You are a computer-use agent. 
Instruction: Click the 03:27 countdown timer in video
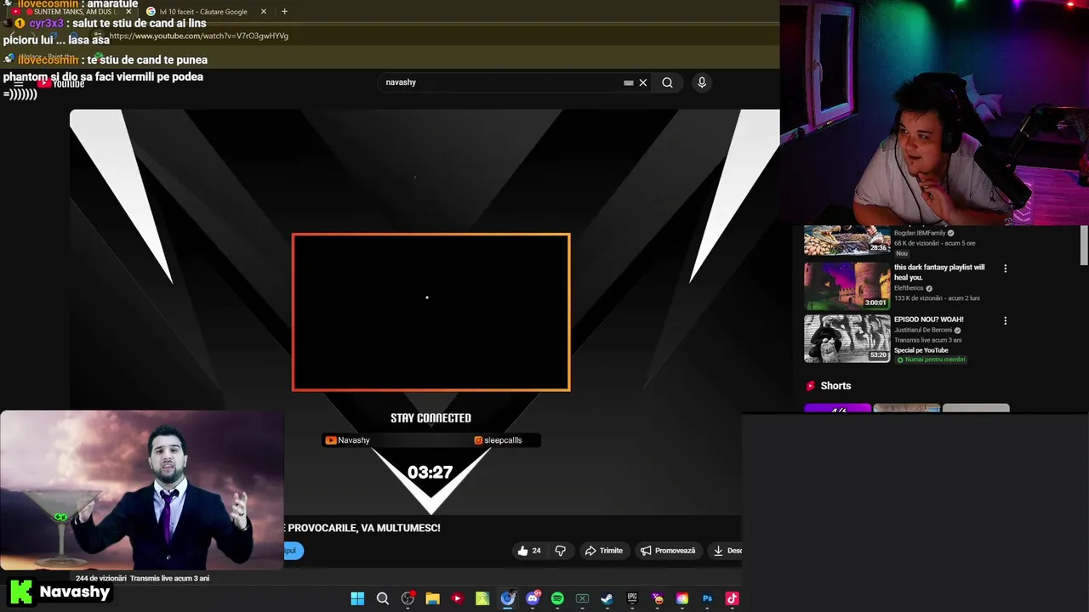pos(430,473)
